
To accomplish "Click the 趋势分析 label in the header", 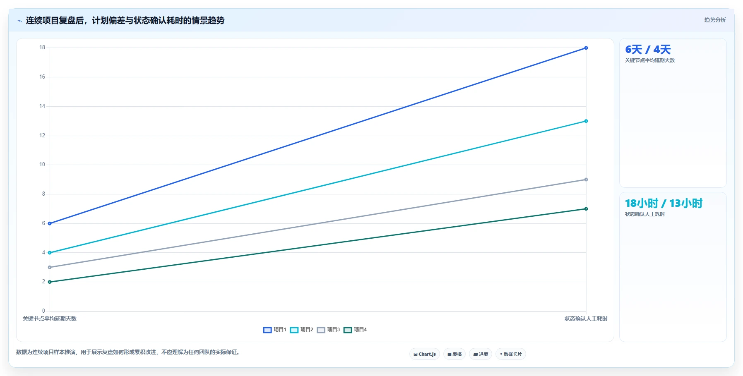I will tap(715, 20).
